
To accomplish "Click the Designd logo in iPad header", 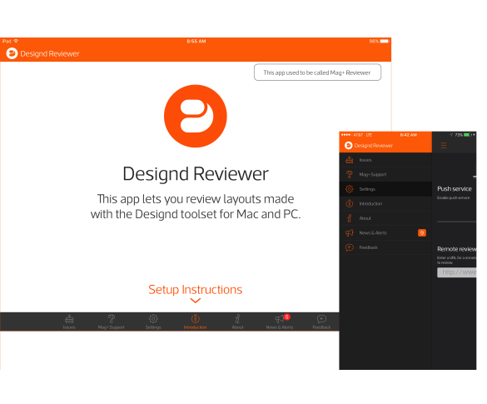I will (x=12, y=53).
